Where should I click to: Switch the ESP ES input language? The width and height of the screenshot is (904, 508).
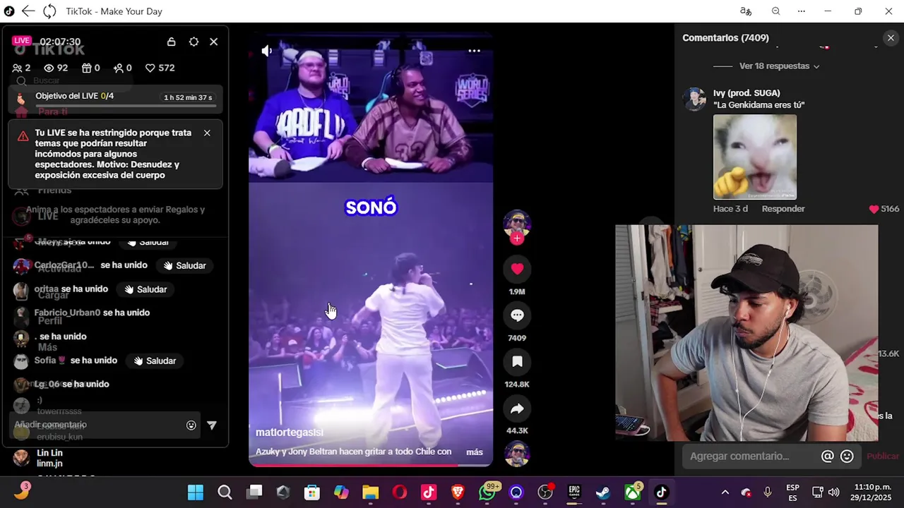pyautogui.click(x=792, y=492)
